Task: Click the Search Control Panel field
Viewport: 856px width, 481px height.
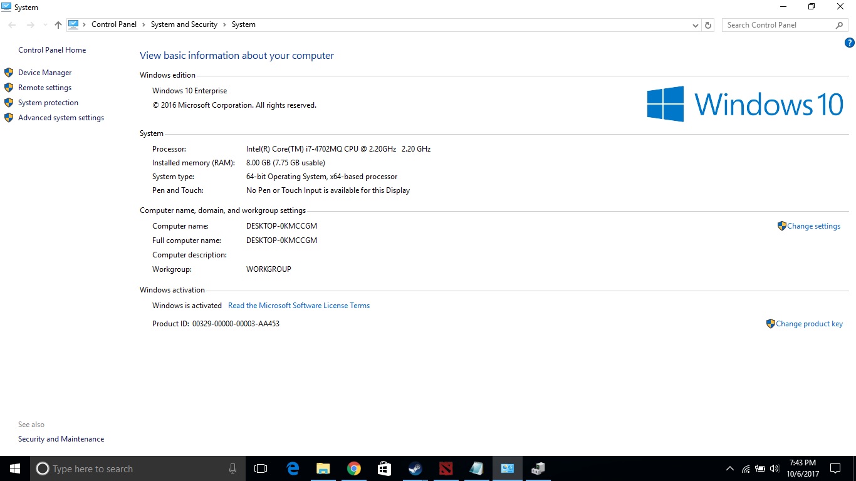Action: [x=778, y=25]
